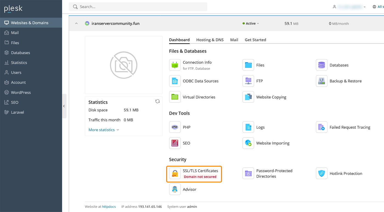Click the Hotlink Protection shield icon

(x=321, y=173)
